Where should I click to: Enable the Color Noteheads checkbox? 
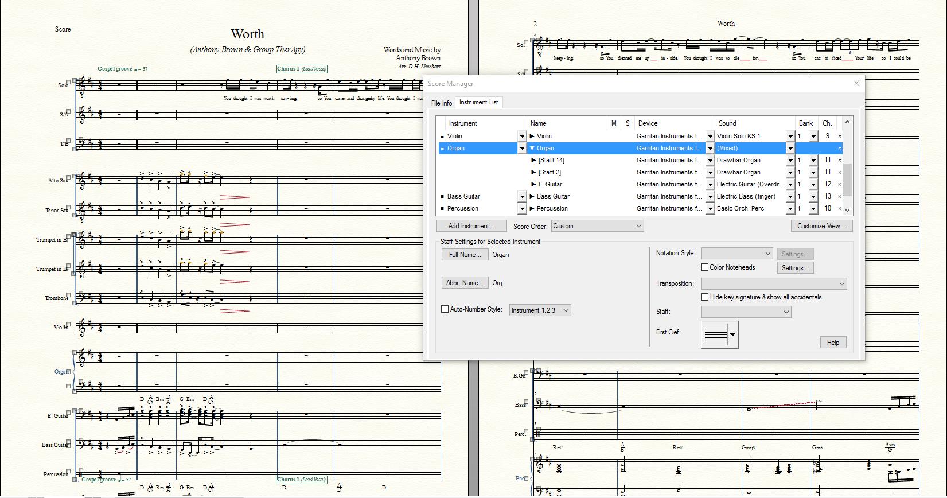(x=705, y=267)
